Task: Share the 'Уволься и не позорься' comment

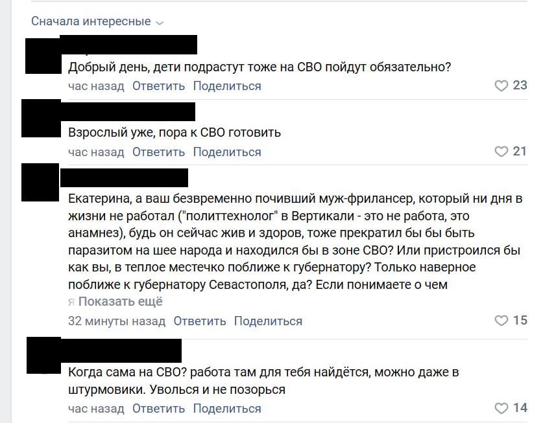Action: pyautogui.click(x=227, y=409)
